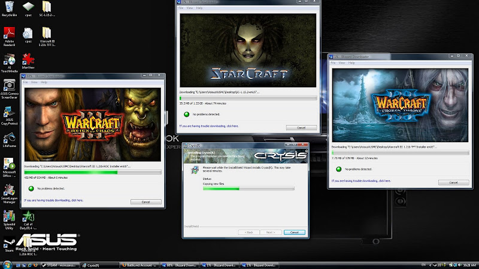Image resolution: width=479 pixels, height=269 pixels.
Task: Click the EN language indicator in the taskbar
Action: pos(423,265)
